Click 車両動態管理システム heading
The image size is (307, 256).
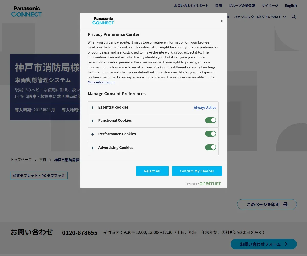[43, 80]
